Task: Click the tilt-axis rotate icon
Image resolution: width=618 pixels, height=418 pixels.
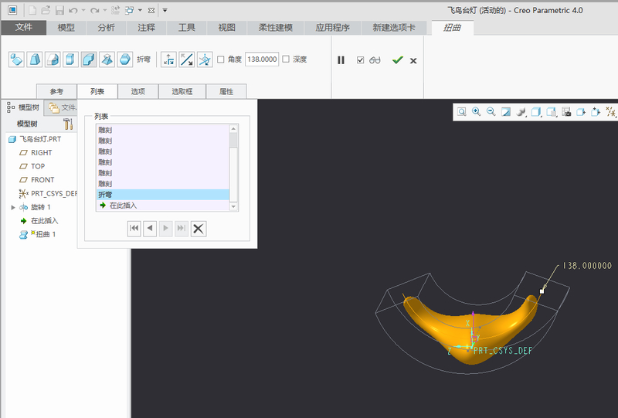Action: coord(205,59)
